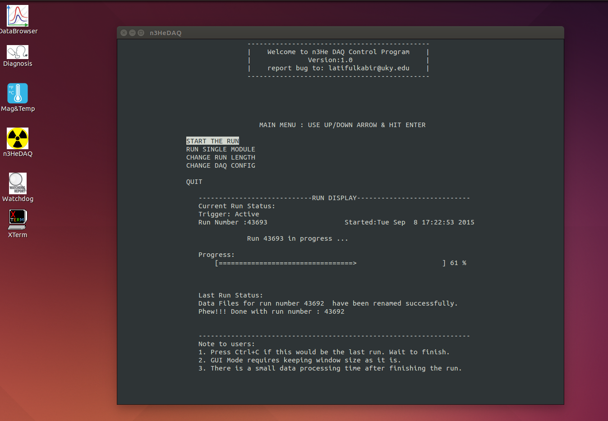The image size is (608, 421).
Task: Click the run progress bar
Action: [331, 263]
